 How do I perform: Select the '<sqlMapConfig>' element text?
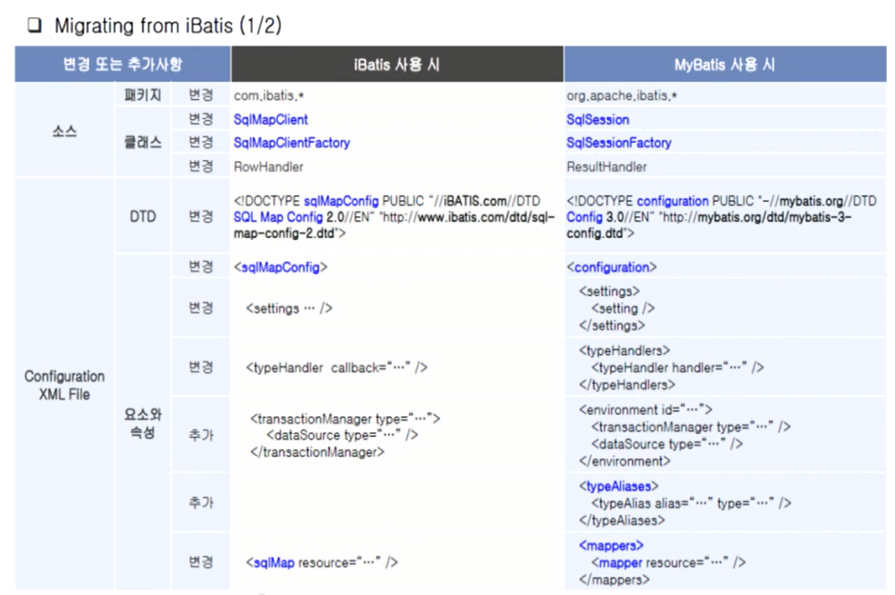coord(280,268)
